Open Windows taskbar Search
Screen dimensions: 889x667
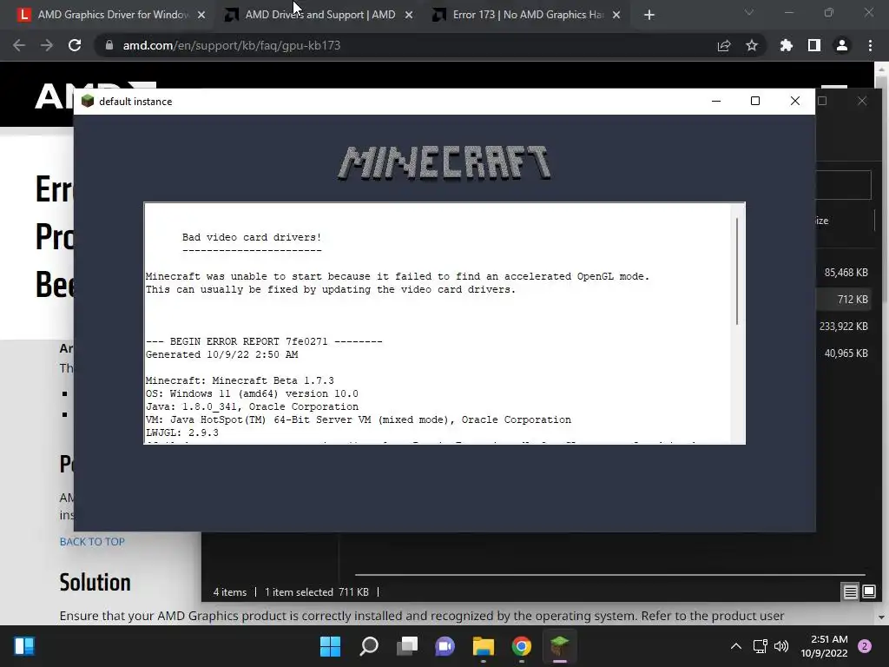[368, 646]
